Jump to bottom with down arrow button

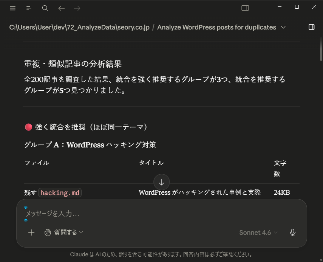point(162,182)
